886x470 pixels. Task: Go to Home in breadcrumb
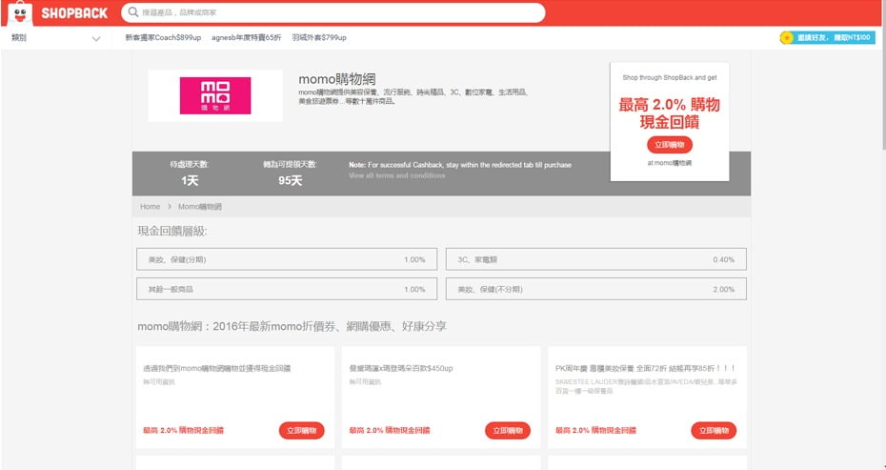(x=150, y=207)
